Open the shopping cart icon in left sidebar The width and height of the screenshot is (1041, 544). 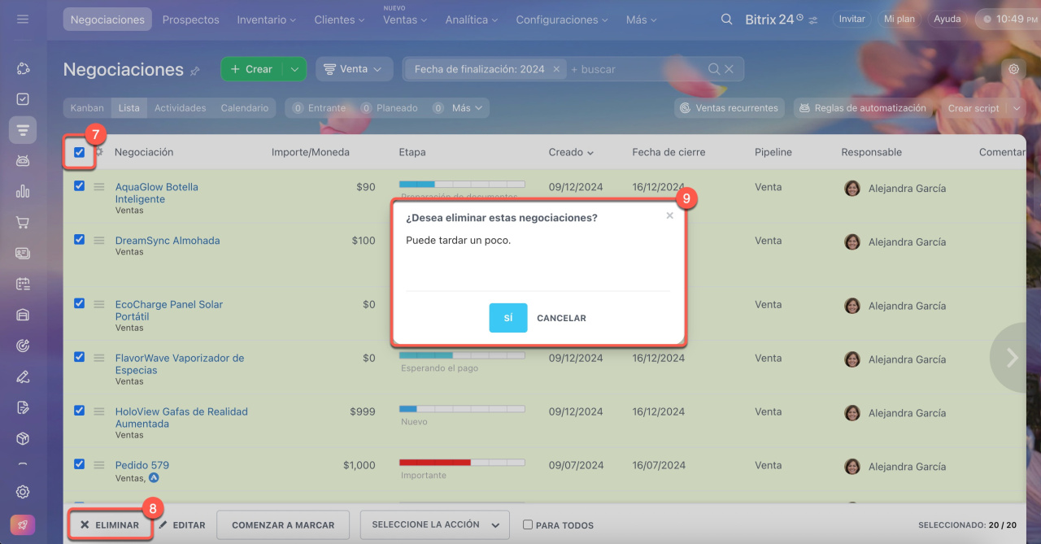coord(23,222)
